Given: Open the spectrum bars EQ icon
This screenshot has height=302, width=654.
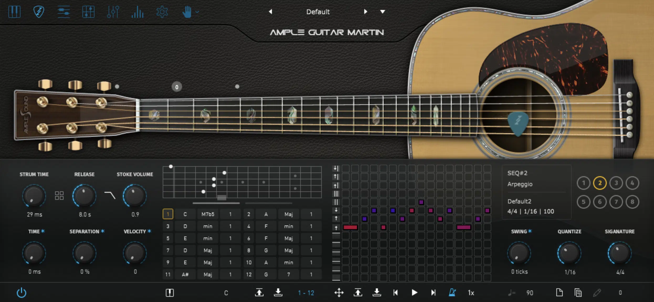Looking at the screenshot, I should pos(138,12).
